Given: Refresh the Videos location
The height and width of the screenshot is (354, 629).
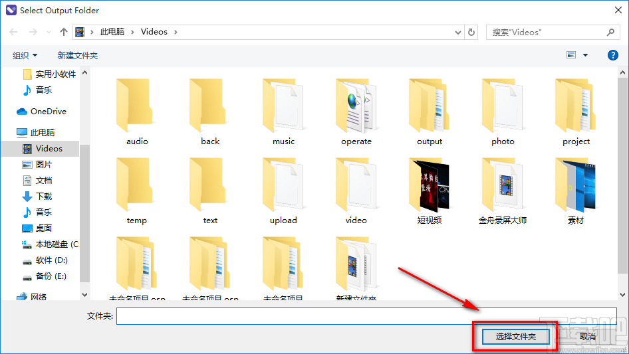Looking at the screenshot, I should click(x=471, y=32).
